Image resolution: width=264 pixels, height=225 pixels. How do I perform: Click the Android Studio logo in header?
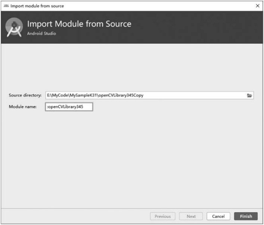pyautogui.click(x=14, y=27)
